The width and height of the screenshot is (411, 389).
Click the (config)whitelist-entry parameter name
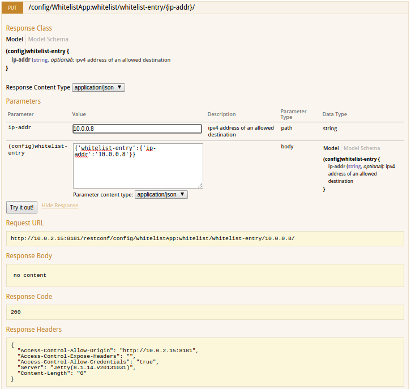pyautogui.click(x=38, y=149)
